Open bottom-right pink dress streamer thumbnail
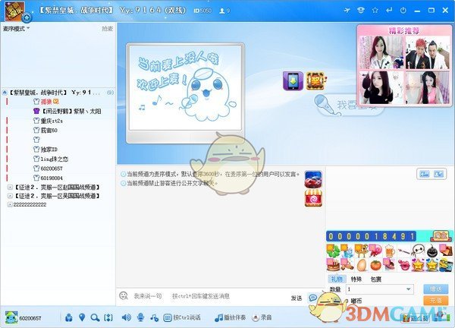Screen dimensions: 455x328 coord(427,87)
